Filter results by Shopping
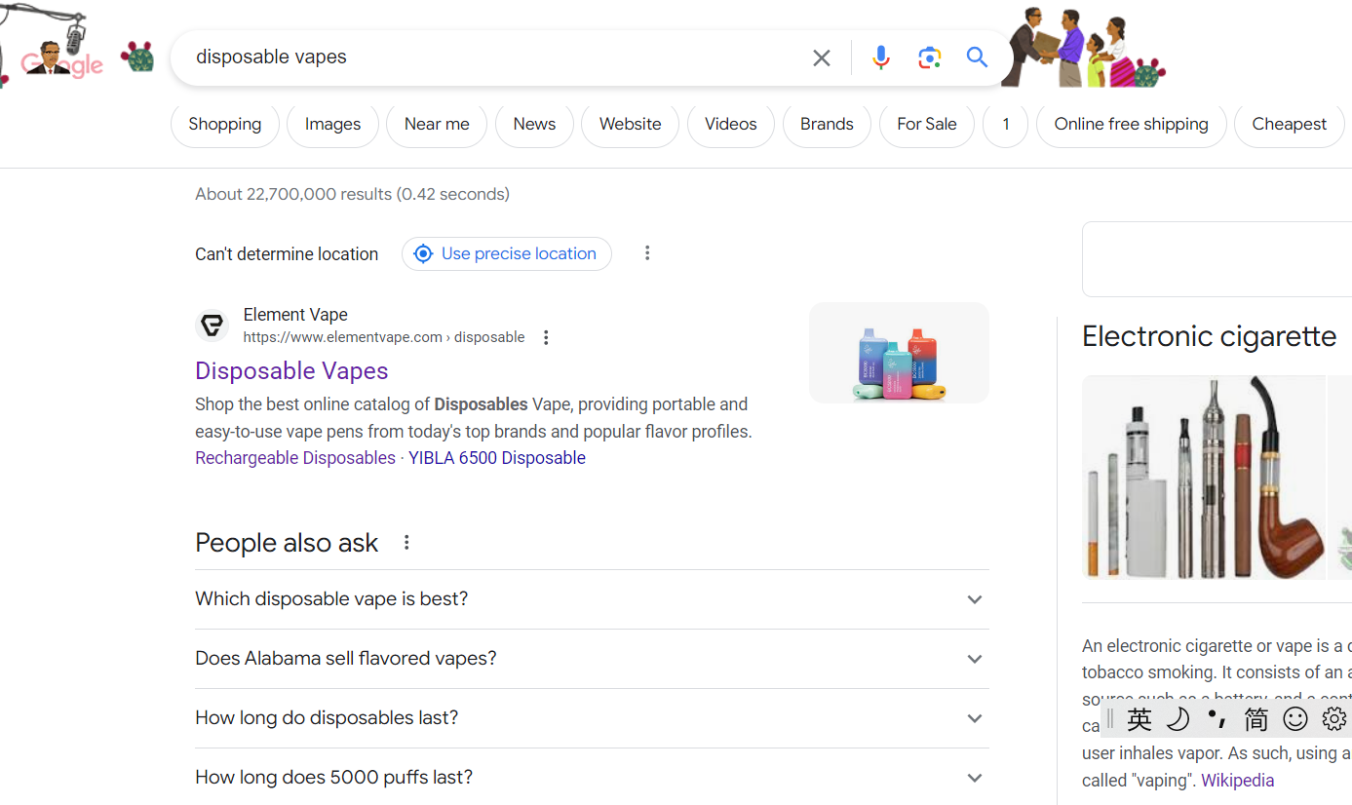Screen dimensions: 1352x805 point(225,125)
